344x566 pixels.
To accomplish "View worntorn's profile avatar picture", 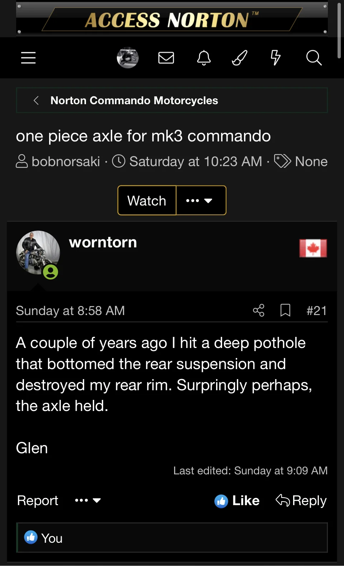I will click(38, 252).
